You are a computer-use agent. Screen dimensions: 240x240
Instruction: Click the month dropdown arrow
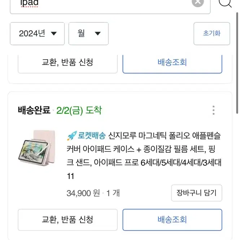pos(98,34)
